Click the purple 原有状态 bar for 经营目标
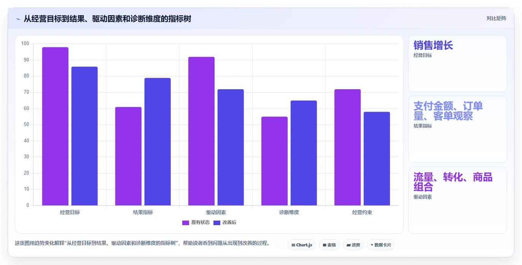Image resolution: width=522 pixels, height=265 pixels. pyautogui.click(x=55, y=126)
